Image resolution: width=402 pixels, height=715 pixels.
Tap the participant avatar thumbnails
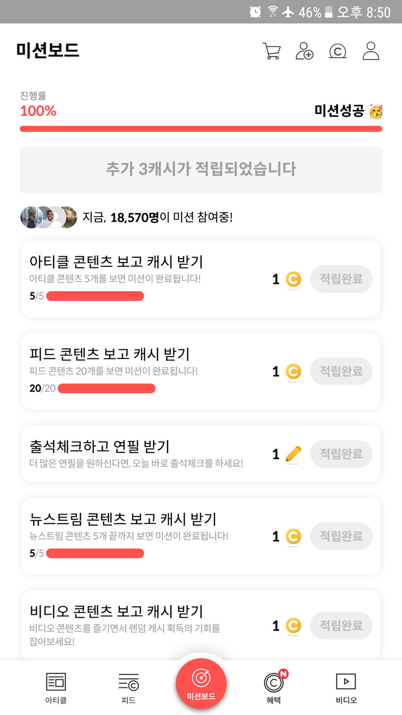click(x=48, y=217)
